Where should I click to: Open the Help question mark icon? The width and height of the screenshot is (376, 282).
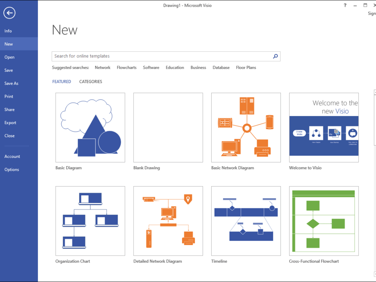point(345,5)
